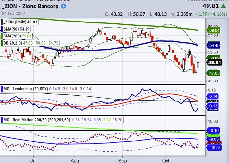The height and width of the screenshot is (163, 229).
Task: Click the high price H: 50.07
Action: point(136,14)
